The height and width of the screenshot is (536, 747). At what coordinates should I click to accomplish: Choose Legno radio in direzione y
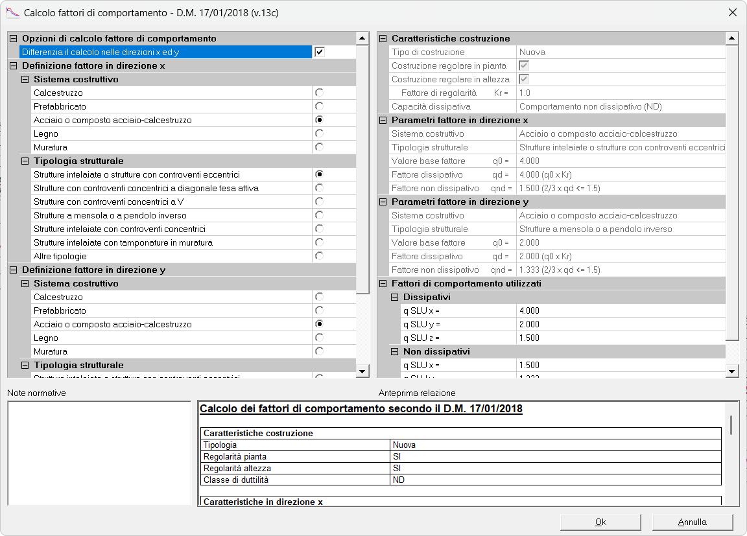tap(319, 338)
